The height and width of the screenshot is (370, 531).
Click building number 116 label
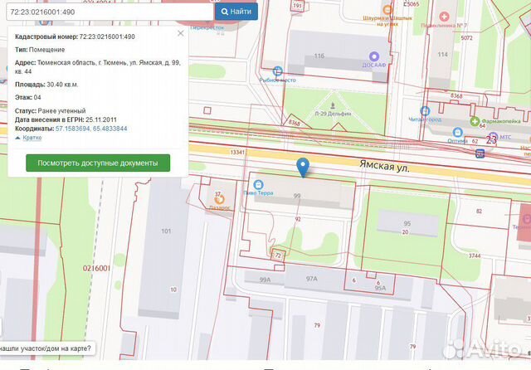[x=319, y=56]
